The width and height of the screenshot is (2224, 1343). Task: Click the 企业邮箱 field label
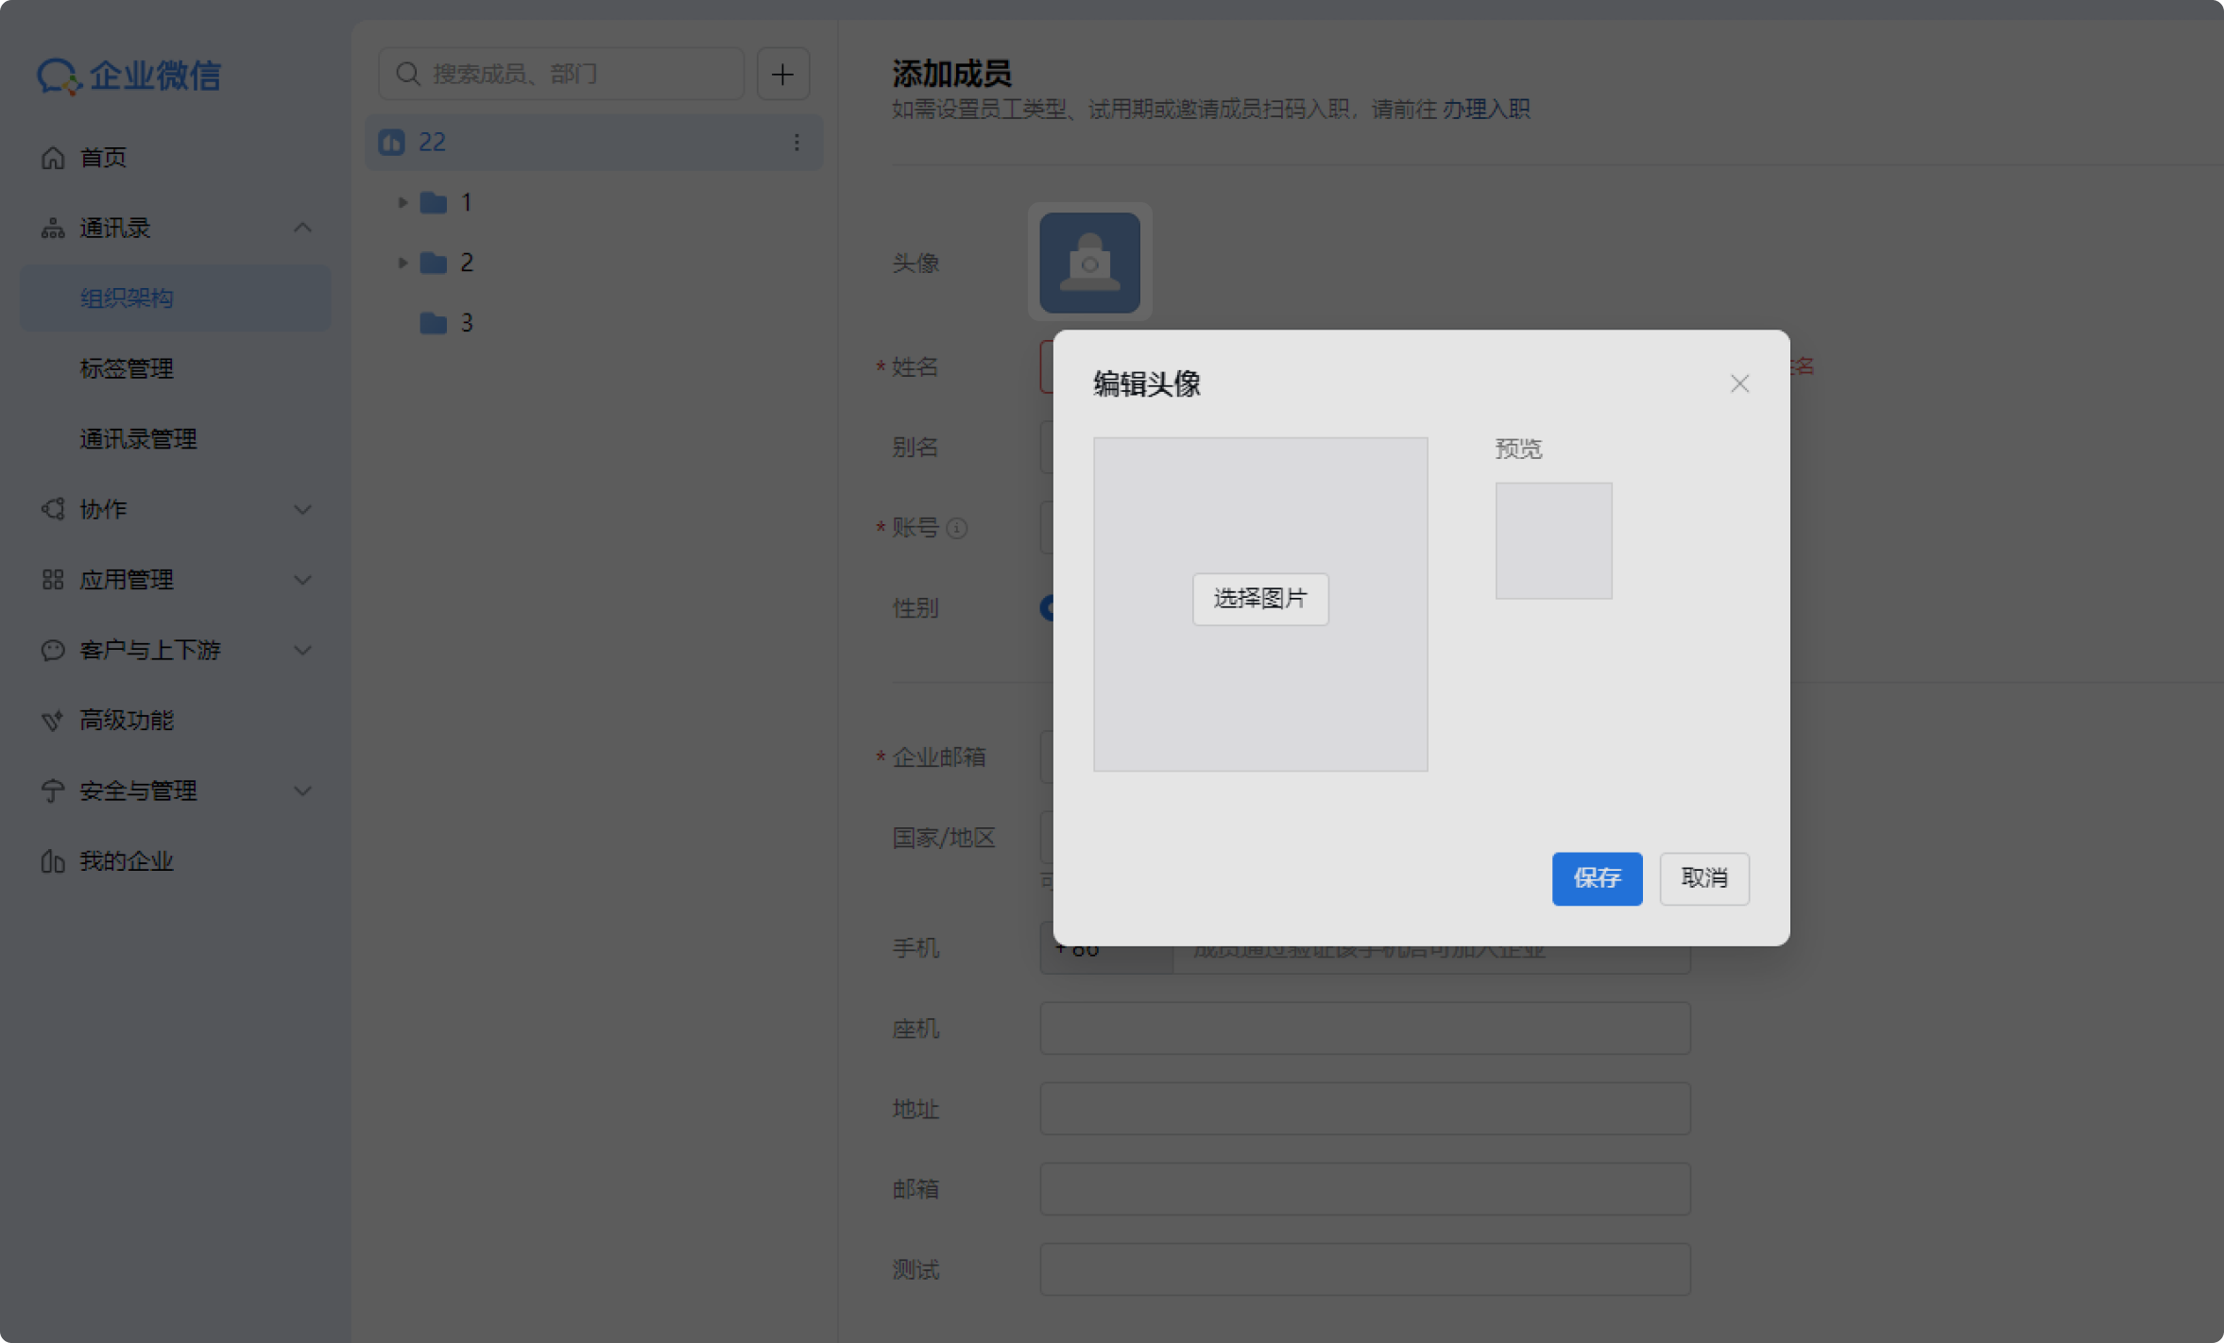[x=939, y=757]
